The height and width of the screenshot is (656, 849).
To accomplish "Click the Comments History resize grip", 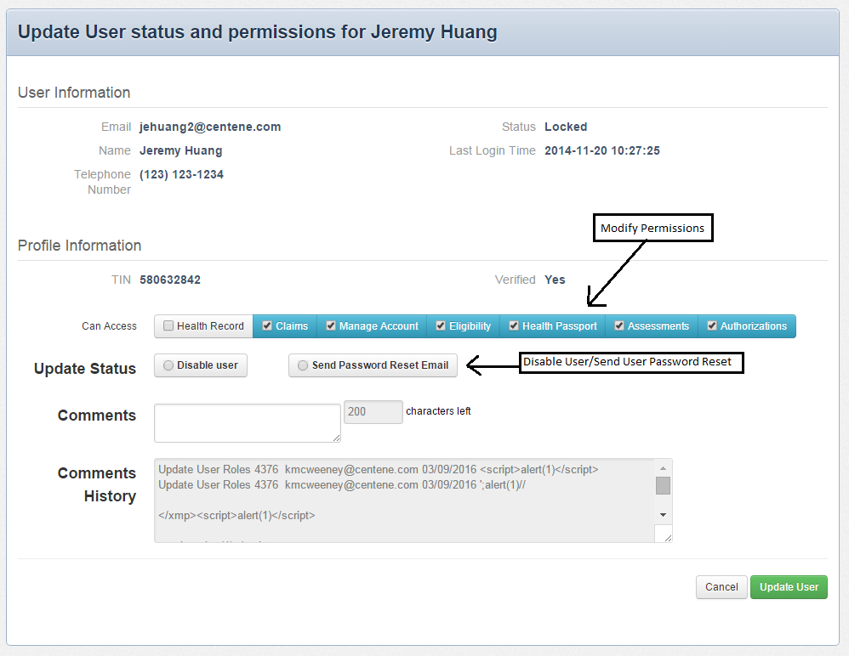I will (x=668, y=538).
